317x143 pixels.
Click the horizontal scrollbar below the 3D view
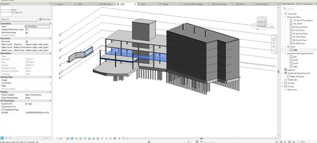201,138
